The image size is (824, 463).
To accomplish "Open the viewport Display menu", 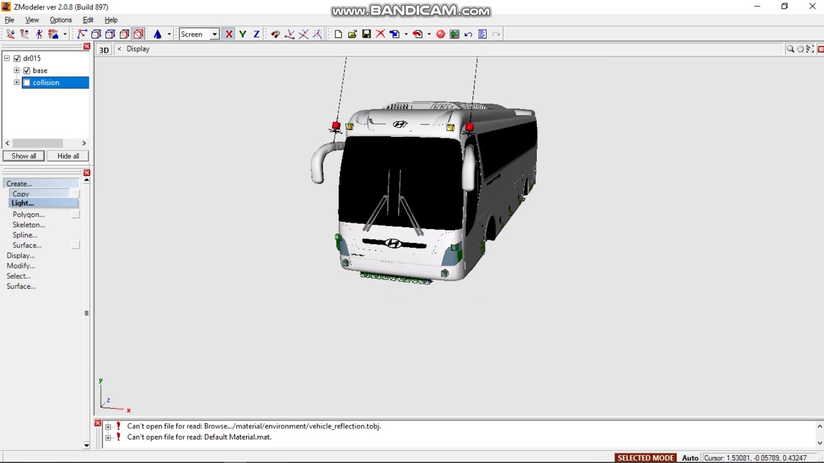I will (x=138, y=49).
